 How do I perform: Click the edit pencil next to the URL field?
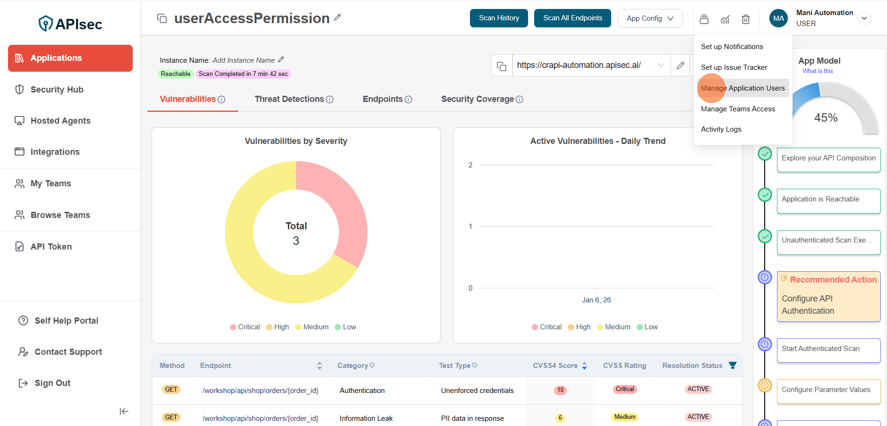(680, 66)
